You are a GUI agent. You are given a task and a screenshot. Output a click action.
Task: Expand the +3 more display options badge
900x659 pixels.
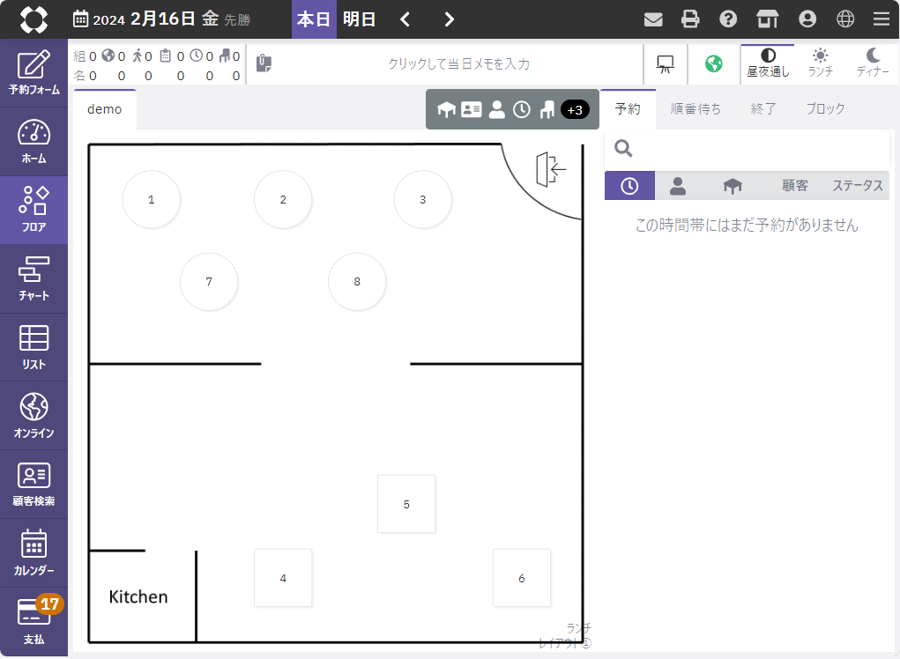click(575, 110)
